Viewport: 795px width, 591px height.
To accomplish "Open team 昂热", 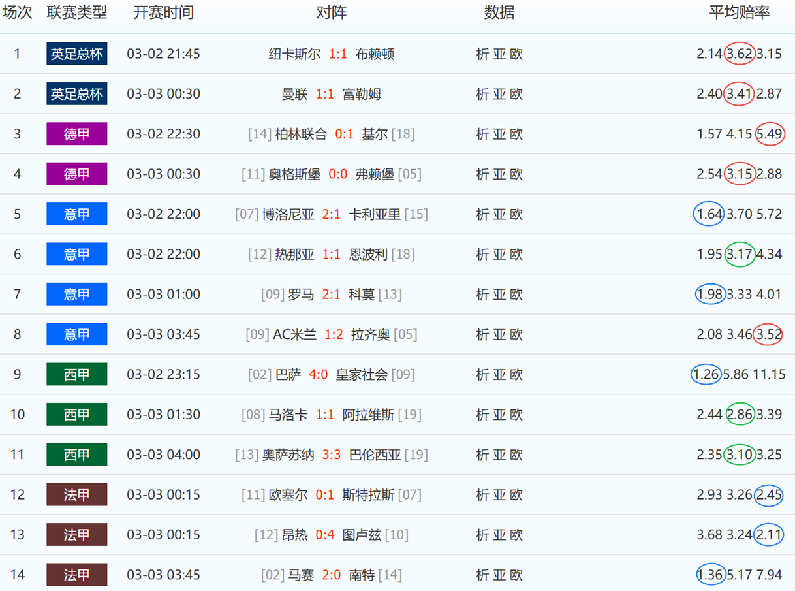I will (x=294, y=535).
